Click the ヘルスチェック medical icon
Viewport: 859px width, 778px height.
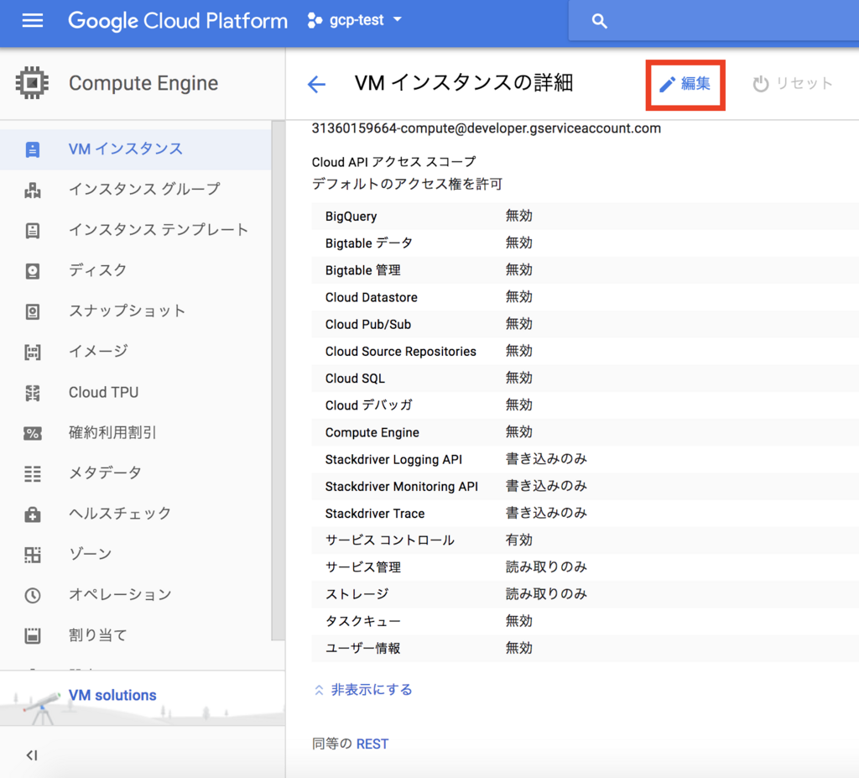(x=33, y=514)
